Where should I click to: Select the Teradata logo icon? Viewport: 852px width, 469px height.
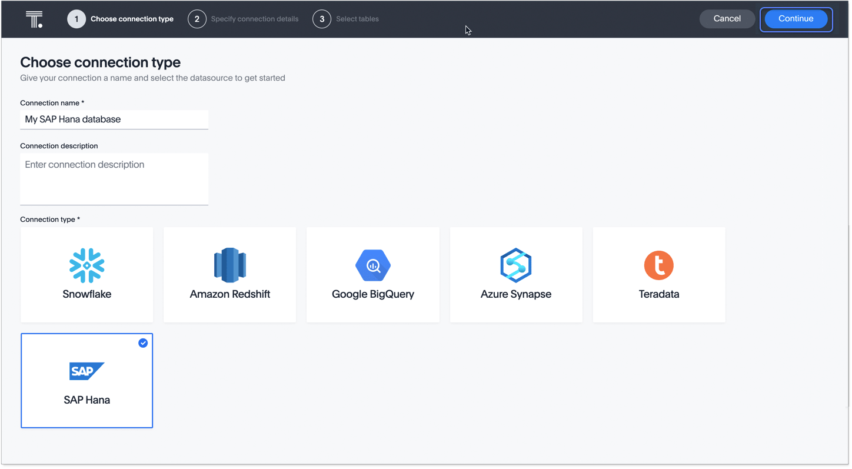659,265
